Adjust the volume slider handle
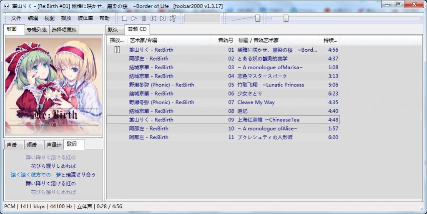 coord(257,18)
